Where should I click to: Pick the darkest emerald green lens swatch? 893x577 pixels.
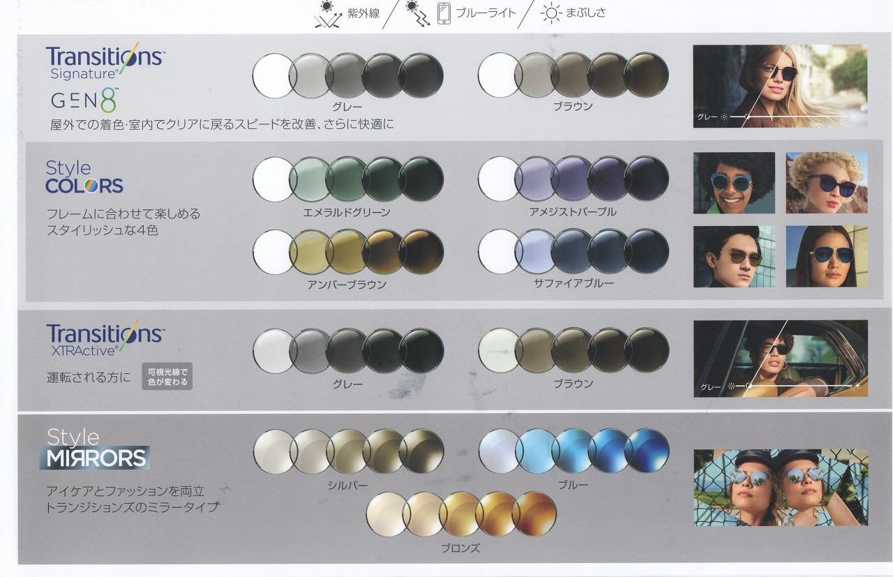point(421,179)
